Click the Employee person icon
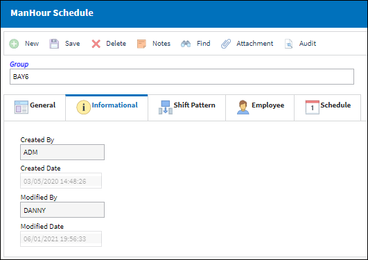Image resolution: width=368 pixels, height=260 pixels. coord(243,107)
